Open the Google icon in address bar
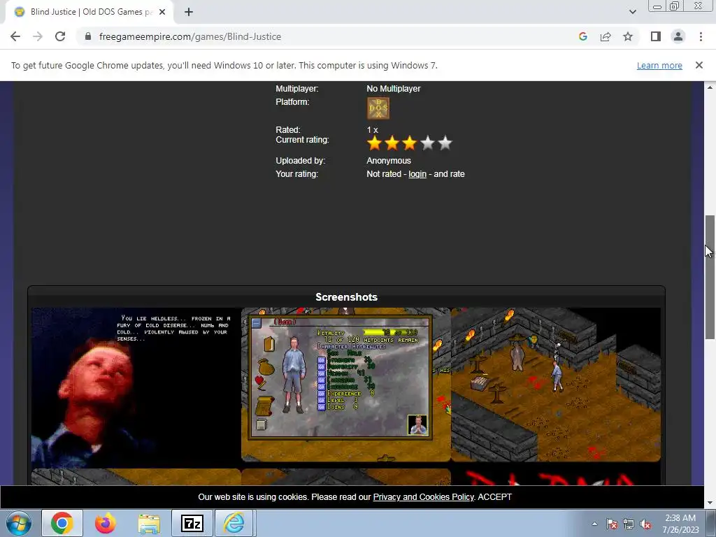 pyautogui.click(x=582, y=36)
